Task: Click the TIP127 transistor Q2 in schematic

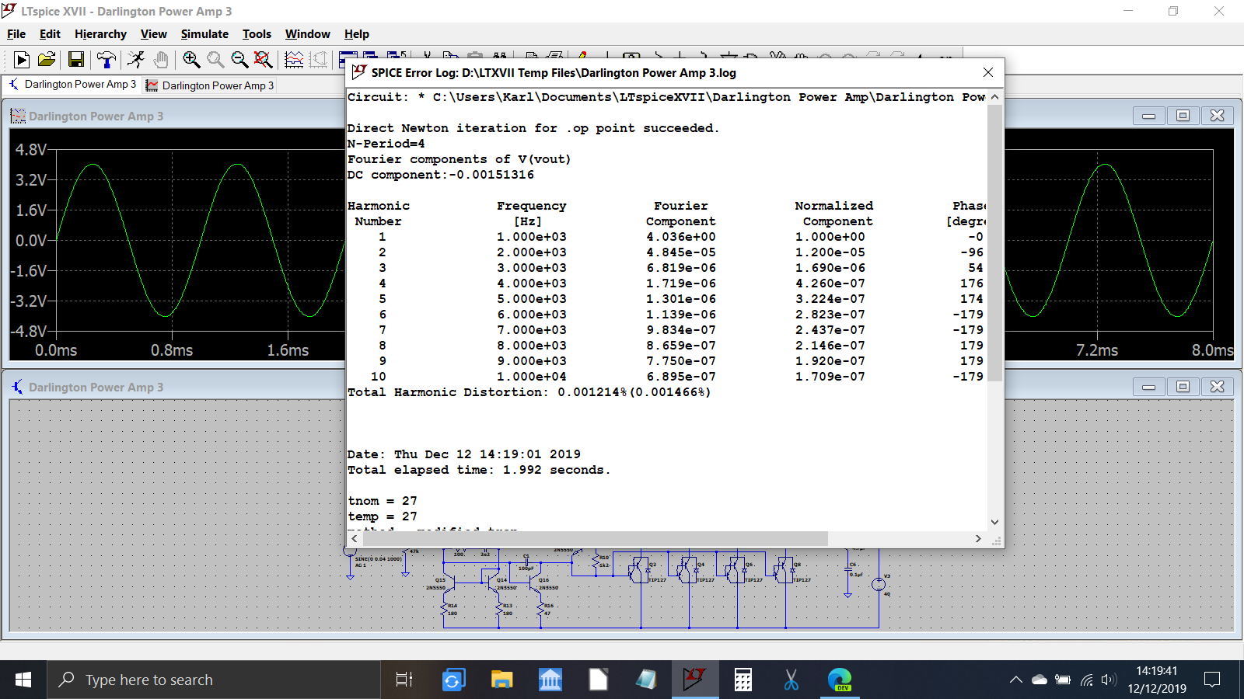Action: (639, 570)
